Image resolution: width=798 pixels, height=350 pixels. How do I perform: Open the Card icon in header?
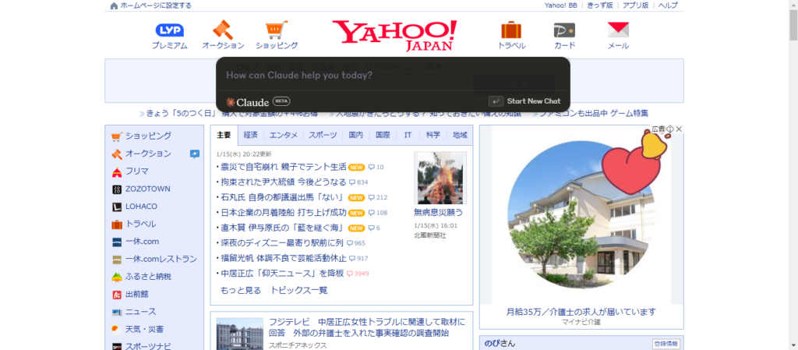pos(564,30)
